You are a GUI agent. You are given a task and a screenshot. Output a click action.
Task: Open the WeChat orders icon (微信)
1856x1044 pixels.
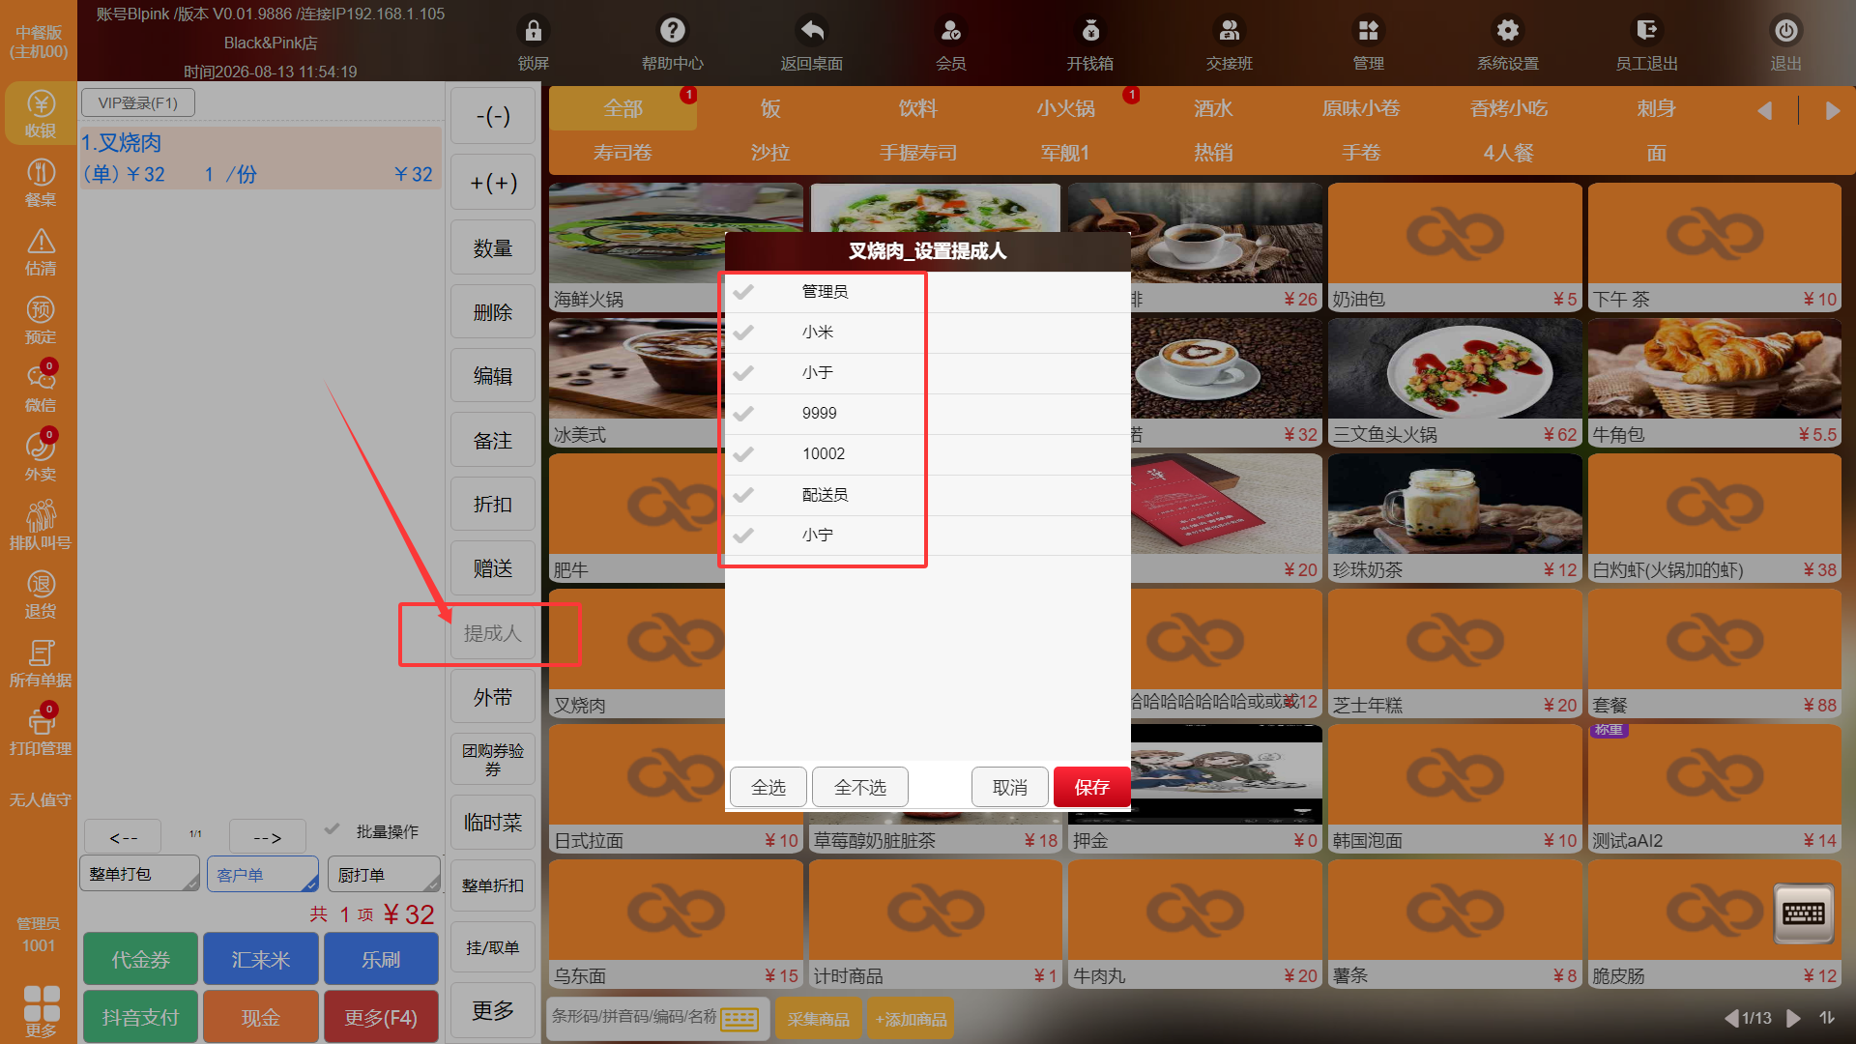tap(41, 378)
